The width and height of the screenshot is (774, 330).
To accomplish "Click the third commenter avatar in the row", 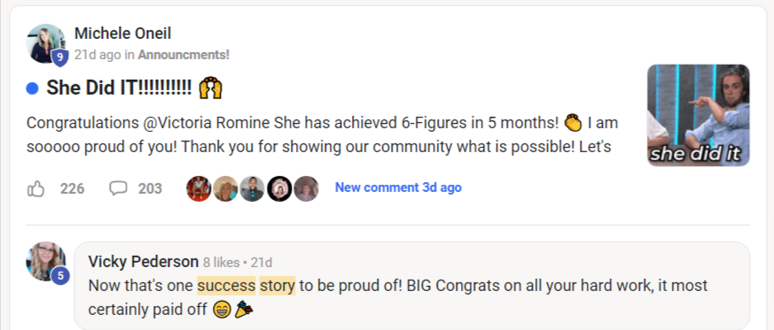I will pos(253,188).
